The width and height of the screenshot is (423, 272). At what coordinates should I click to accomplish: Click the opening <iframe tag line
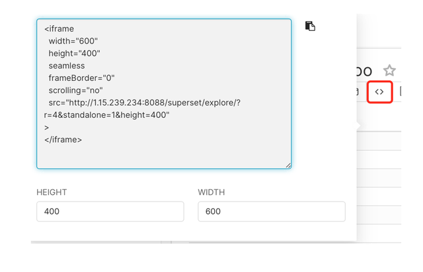(x=59, y=29)
